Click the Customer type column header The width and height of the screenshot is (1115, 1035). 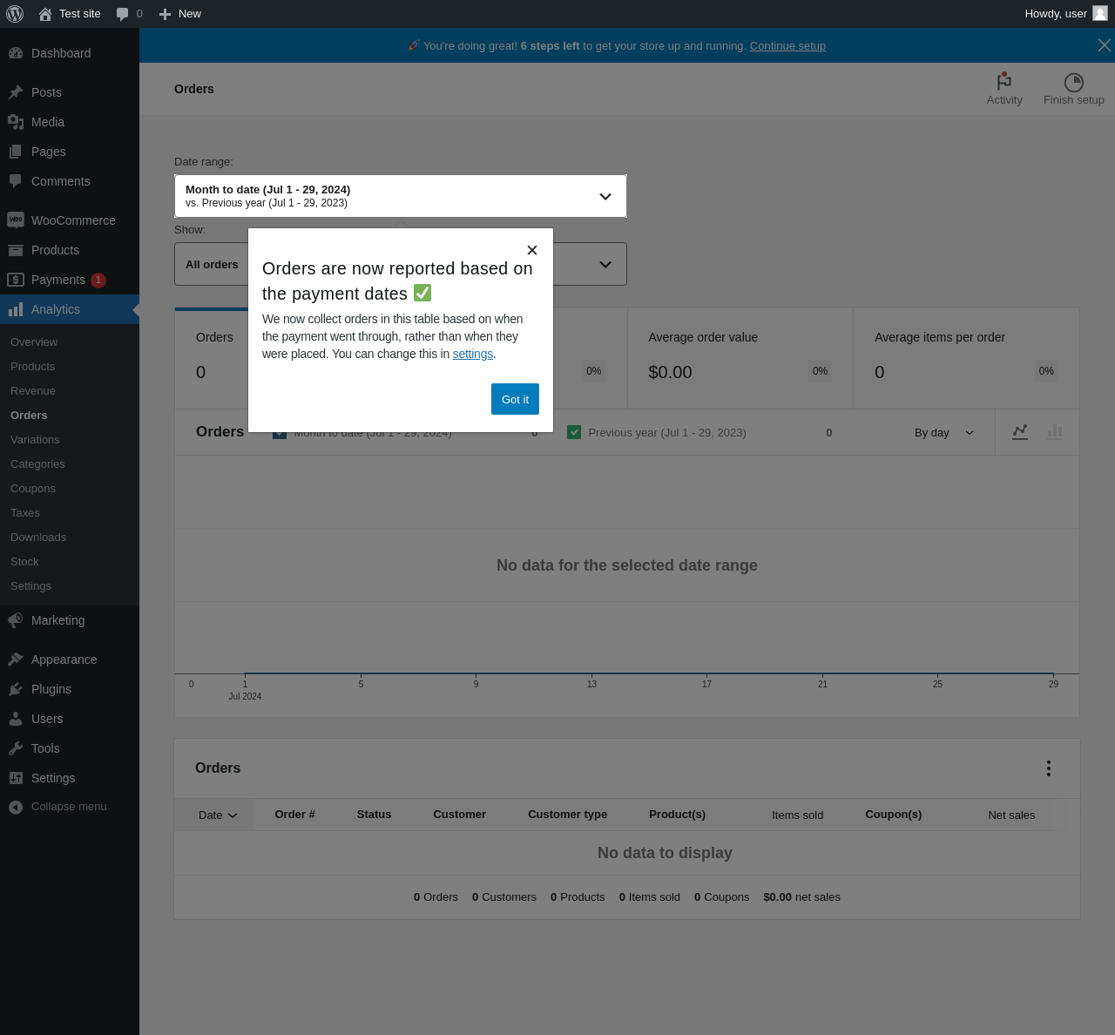568,815
